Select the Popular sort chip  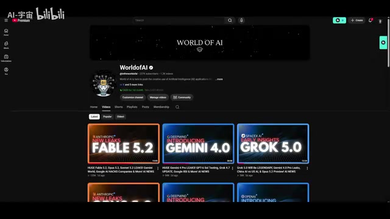[107, 117]
